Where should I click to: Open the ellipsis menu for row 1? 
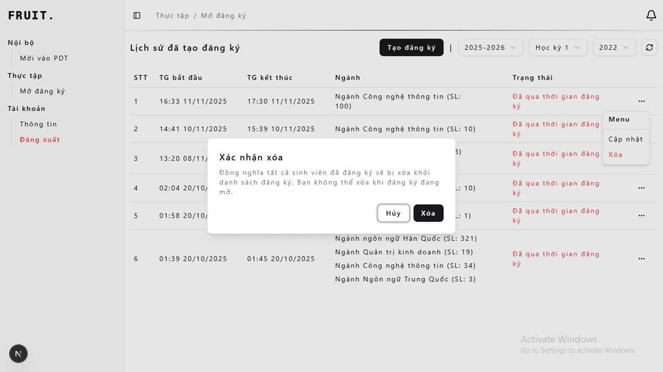[641, 101]
